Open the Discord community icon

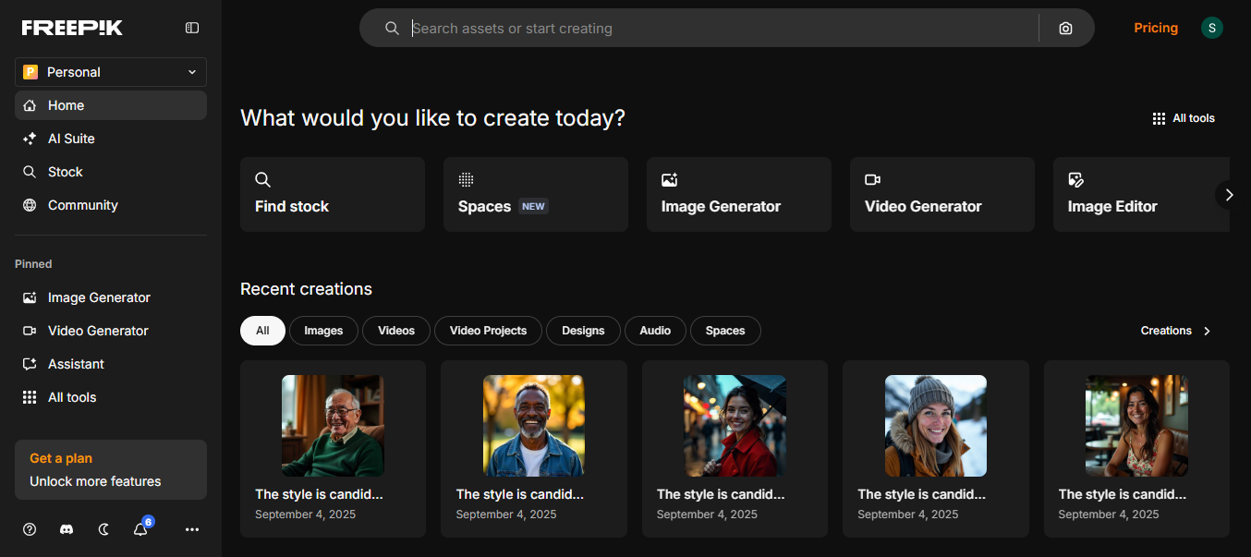click(x=67, y=529)
